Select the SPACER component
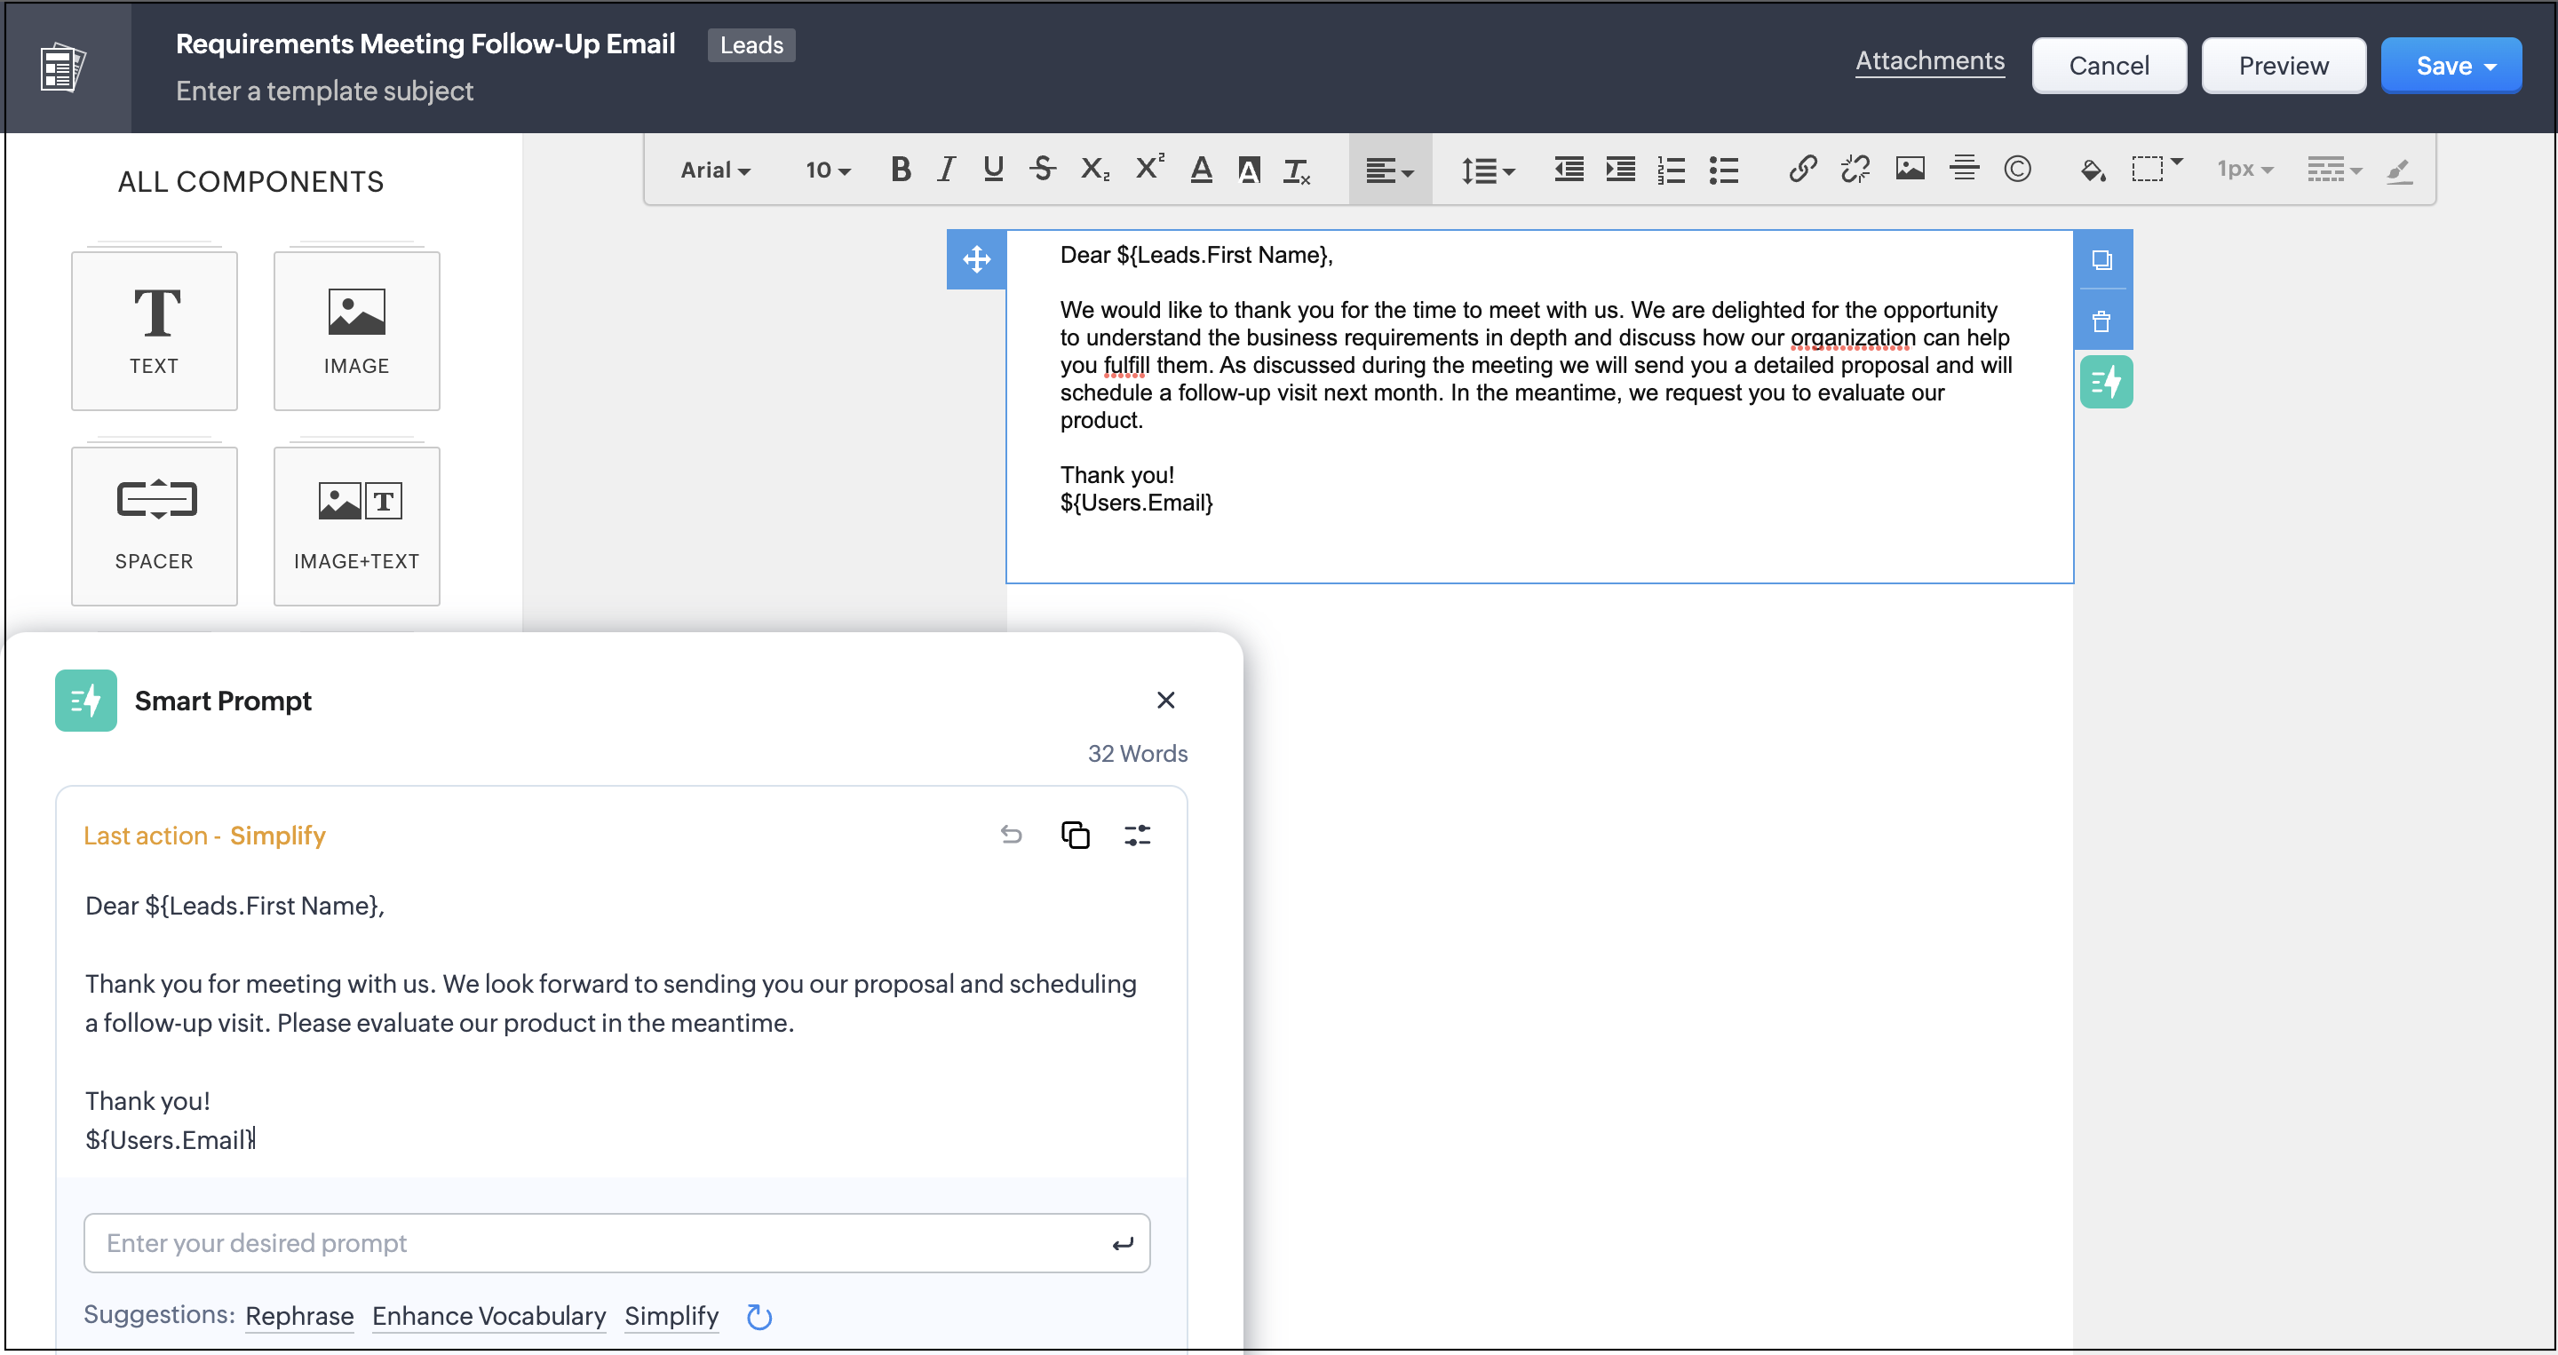This screenshot has width=2558, height=1355. (x=154, y=527)
